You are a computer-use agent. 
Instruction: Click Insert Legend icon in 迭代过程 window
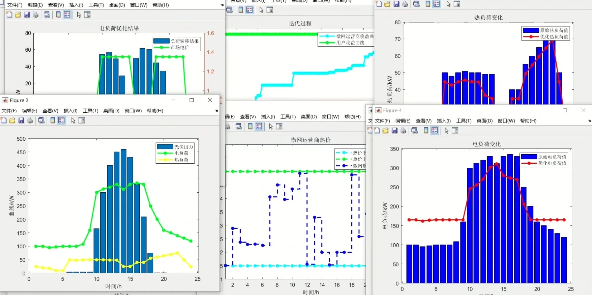(x=249, y=10)
